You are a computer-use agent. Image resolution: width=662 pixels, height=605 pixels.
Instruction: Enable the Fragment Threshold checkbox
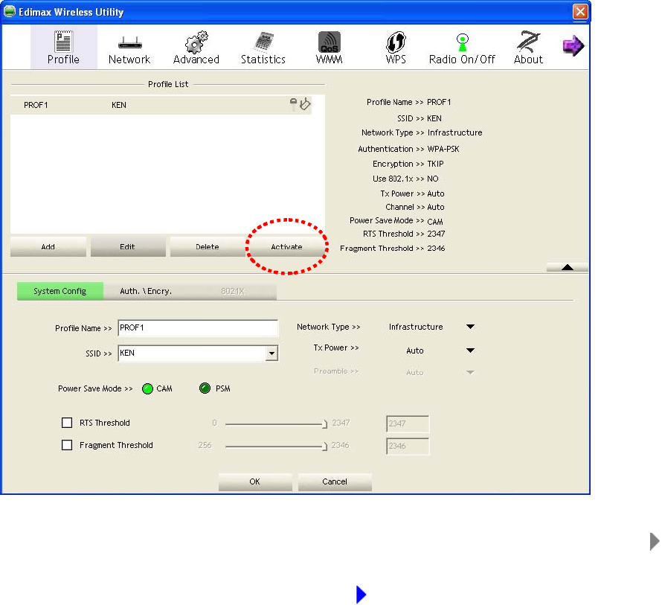(x=67, y=445)
